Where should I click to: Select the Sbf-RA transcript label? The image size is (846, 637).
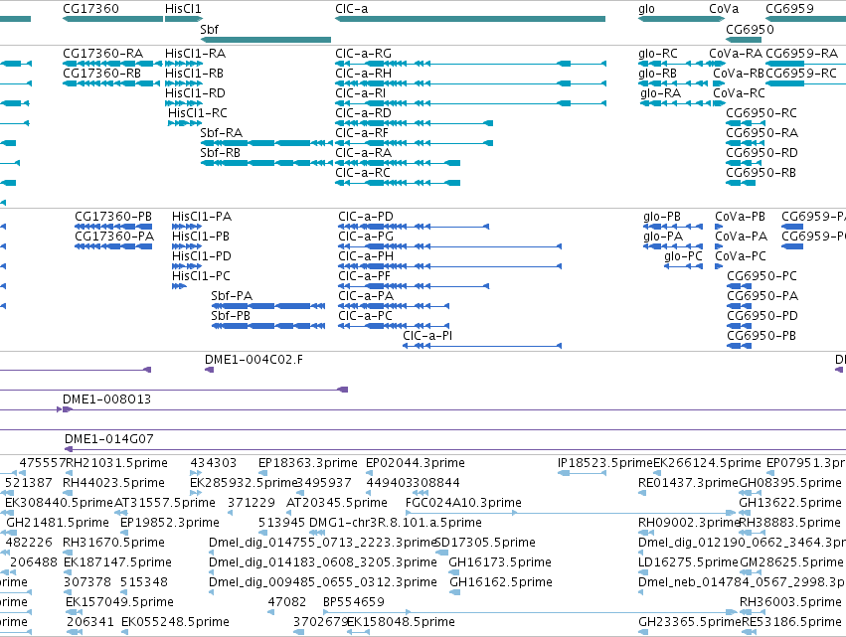222,133
